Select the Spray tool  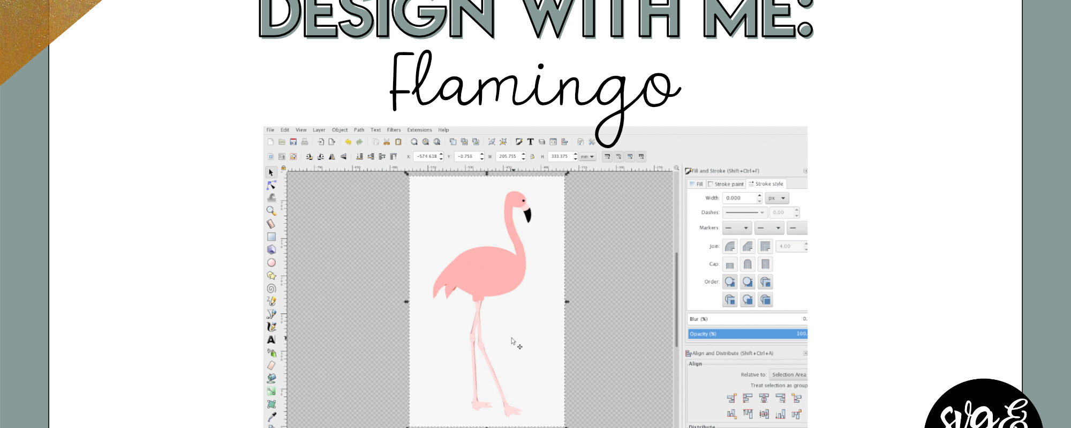271,353
